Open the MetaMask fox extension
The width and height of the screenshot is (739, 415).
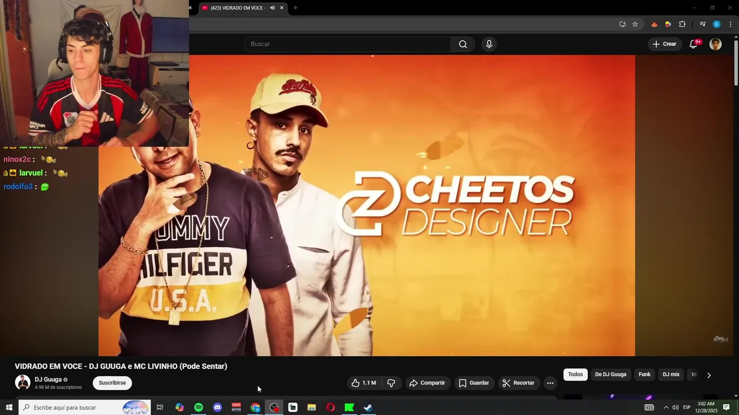click(x=654, y=24)
